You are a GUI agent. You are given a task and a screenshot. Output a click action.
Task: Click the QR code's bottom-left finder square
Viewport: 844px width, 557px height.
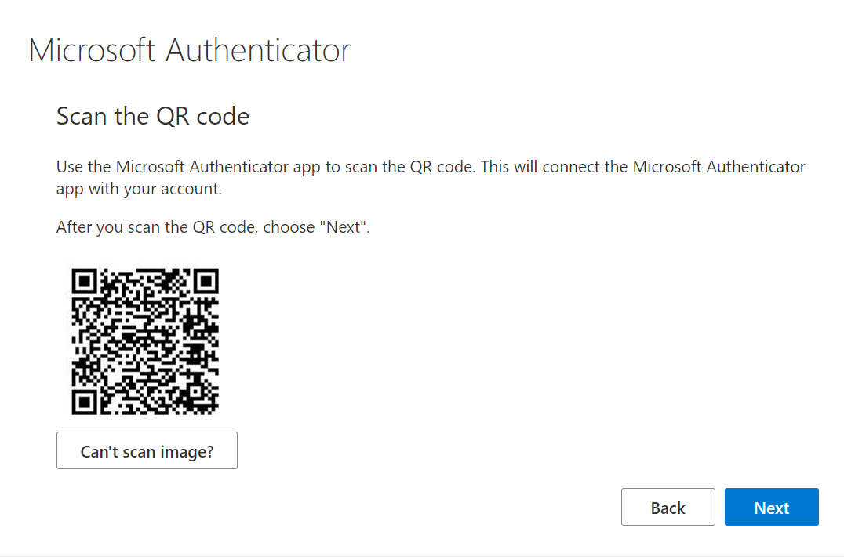click(x=84, y=403)
